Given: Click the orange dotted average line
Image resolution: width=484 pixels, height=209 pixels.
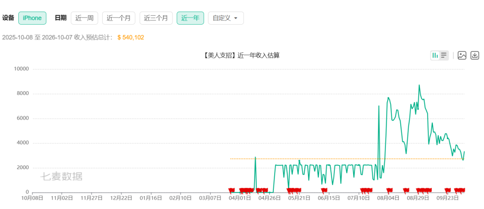Looking at the screenshot, I should pos(348,159).
